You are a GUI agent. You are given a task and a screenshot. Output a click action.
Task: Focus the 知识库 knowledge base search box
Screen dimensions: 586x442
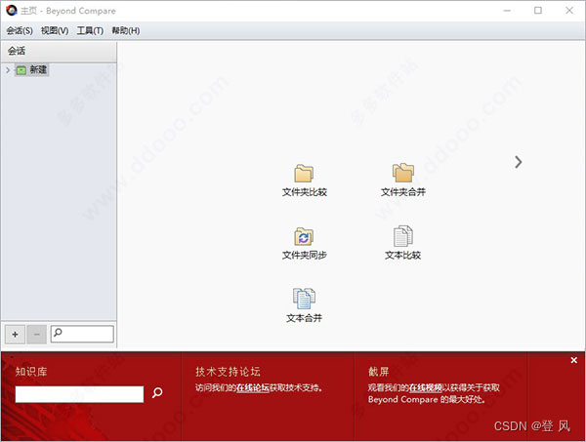click(79, 394)
